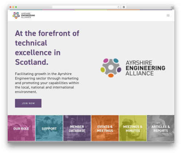
Task: Open the MEMBER DATABASE tile
Action: click(x=77, y=128)
